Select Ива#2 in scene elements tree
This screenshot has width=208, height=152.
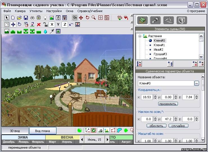pos(158,50)
